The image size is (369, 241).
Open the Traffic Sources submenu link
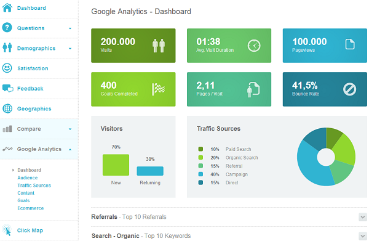coord(34,186)
